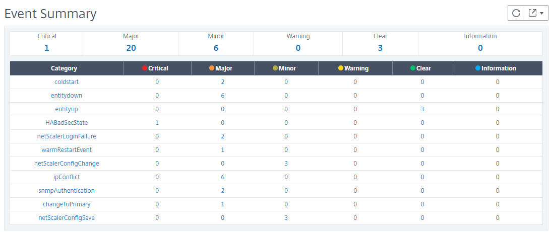Open netScalerLoginFailure Major count 2
The image size is (551, 232).
222,136
